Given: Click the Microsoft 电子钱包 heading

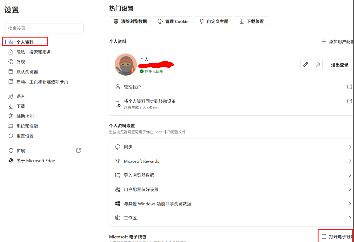Looking at the screenshot, I should (x=128, y=237).
